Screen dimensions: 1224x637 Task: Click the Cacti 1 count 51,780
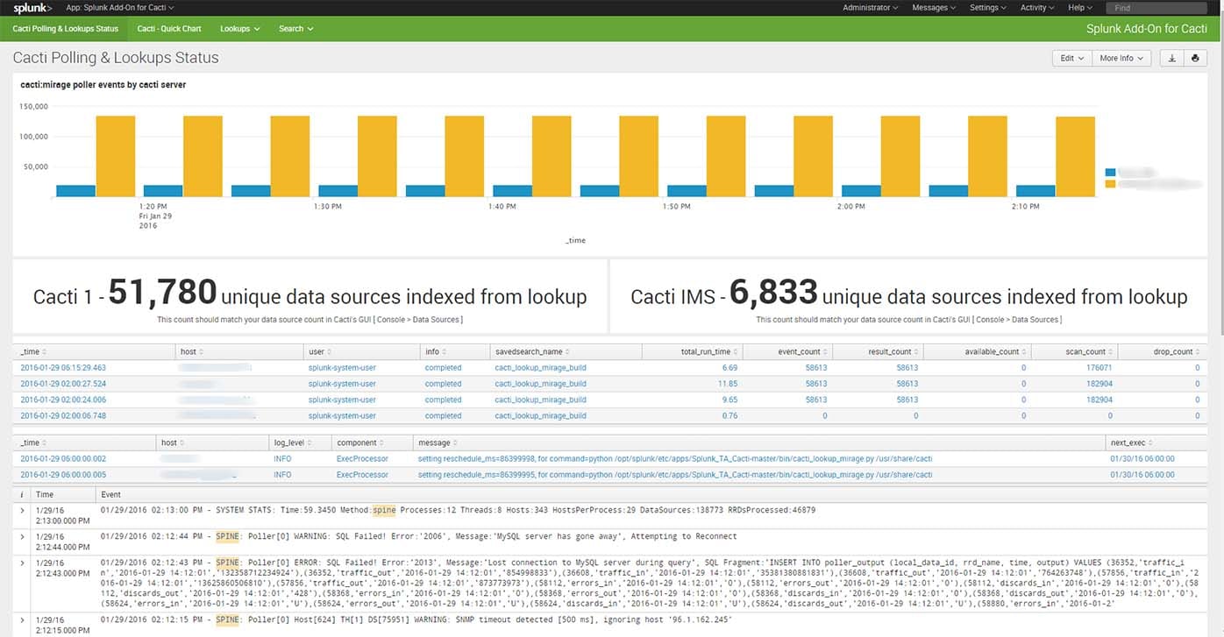(x=162, y=293)
